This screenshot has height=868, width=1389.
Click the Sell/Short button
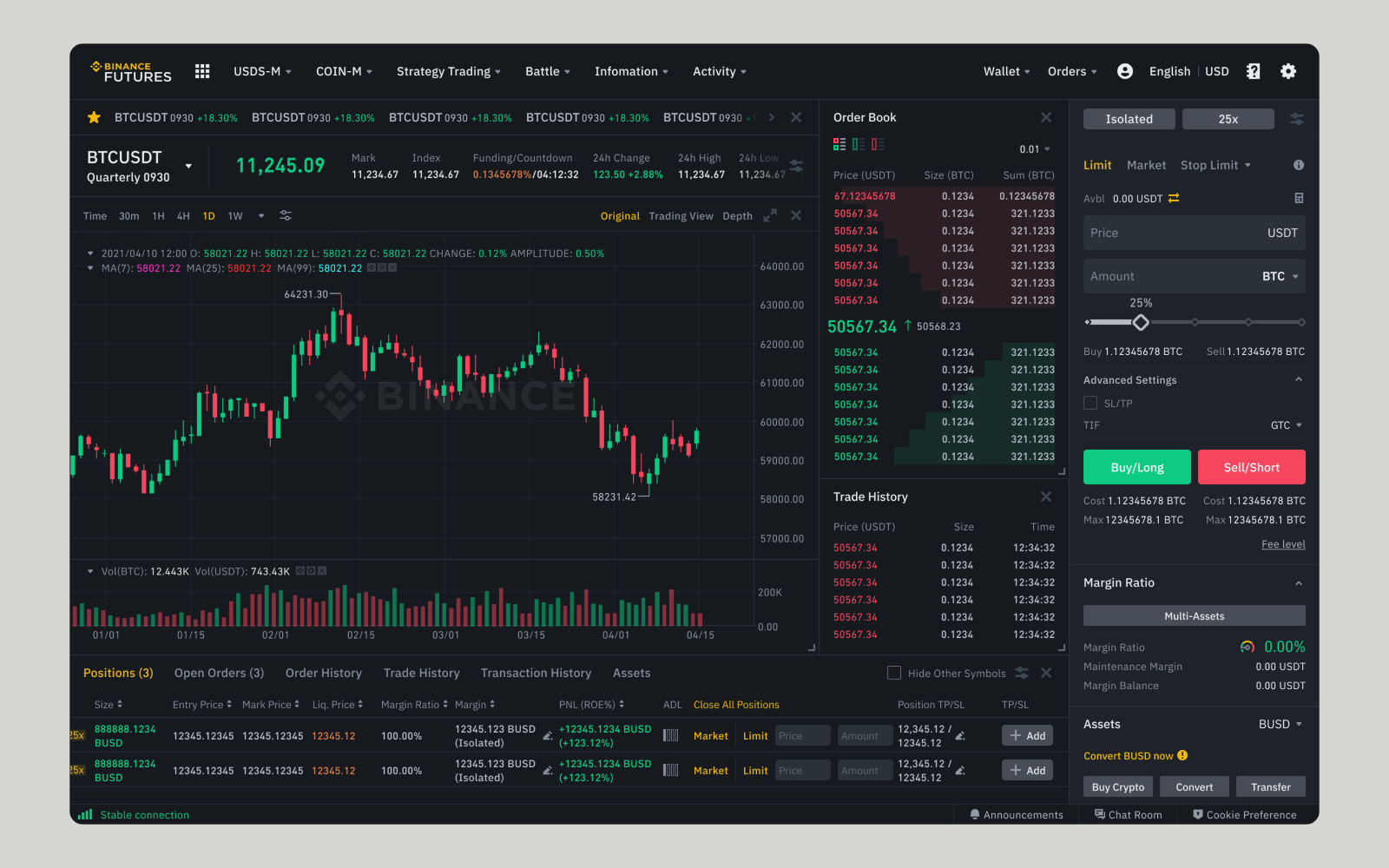(x=1252, y=467)
